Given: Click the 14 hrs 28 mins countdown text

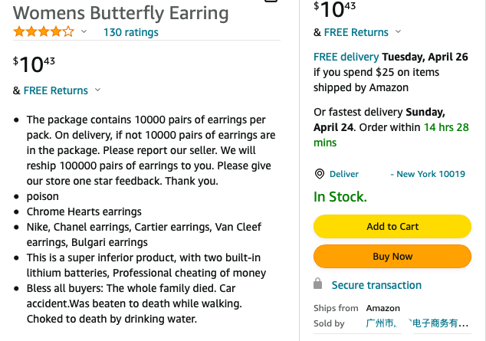Looking at the screenshot, I should [x=391, y=134].
